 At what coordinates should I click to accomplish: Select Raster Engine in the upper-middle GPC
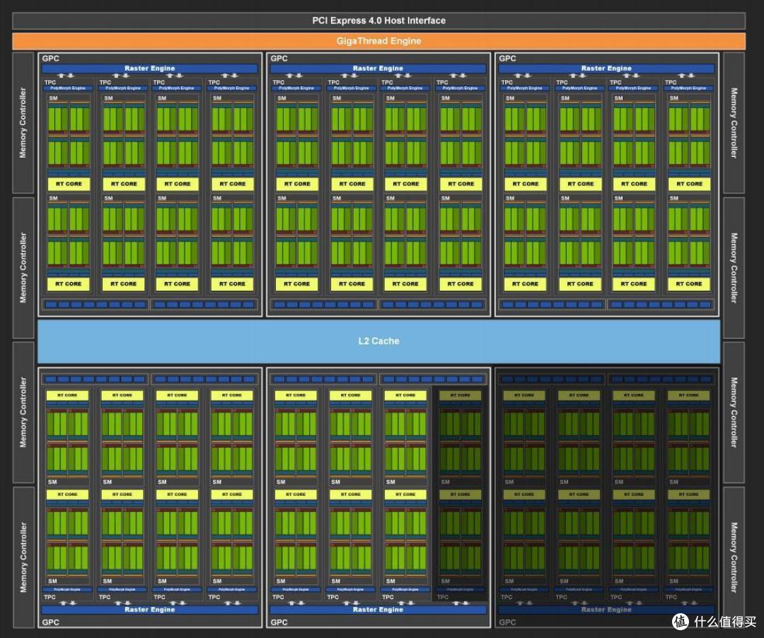[x=378, y=68]
